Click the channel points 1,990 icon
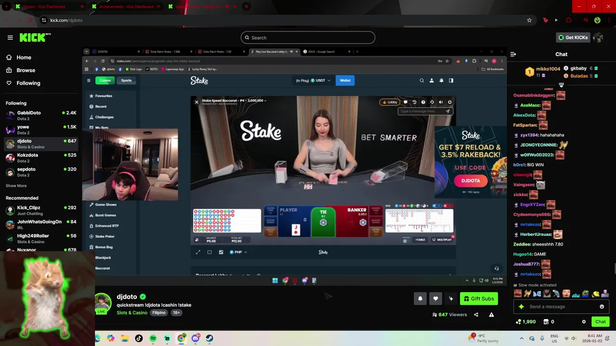The width and height of the screenshot is (616, 346). click(x=518, y=321)
